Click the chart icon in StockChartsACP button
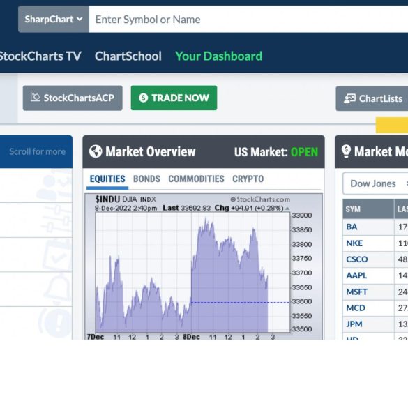Screen dimensions: 408x408 click(35, 98)
